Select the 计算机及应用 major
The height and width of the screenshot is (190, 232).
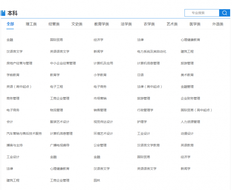[x=103, y=63]
